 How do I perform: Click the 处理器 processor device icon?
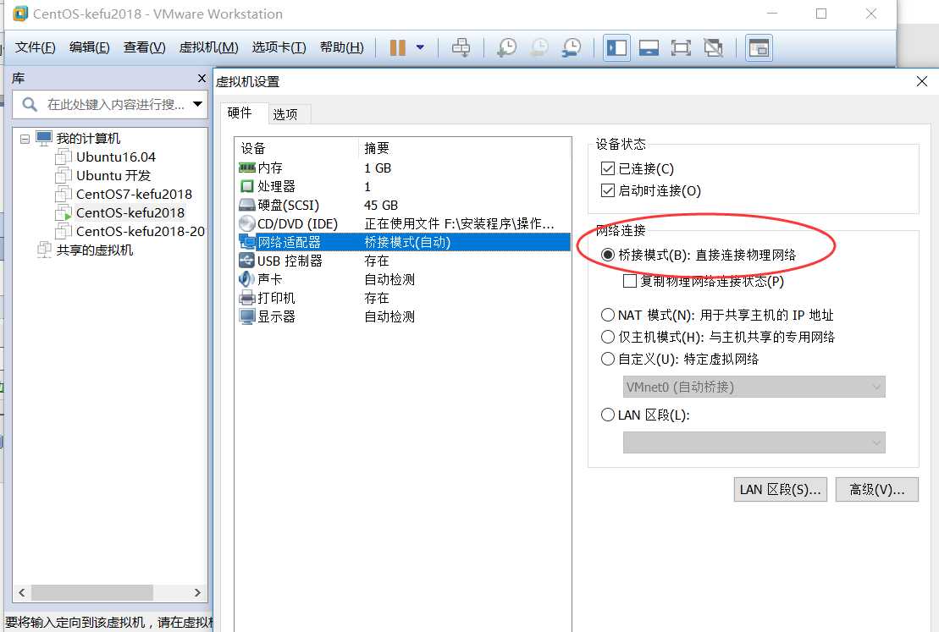coord(246,186)
